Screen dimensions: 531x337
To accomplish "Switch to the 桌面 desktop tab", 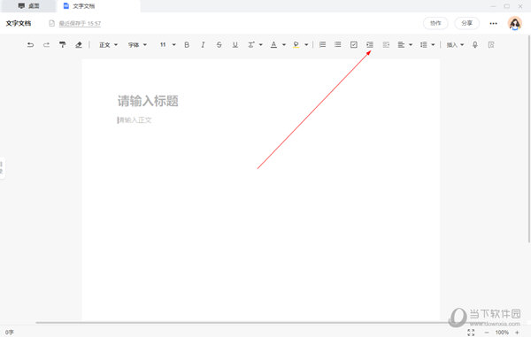I will tap(29, 6).
